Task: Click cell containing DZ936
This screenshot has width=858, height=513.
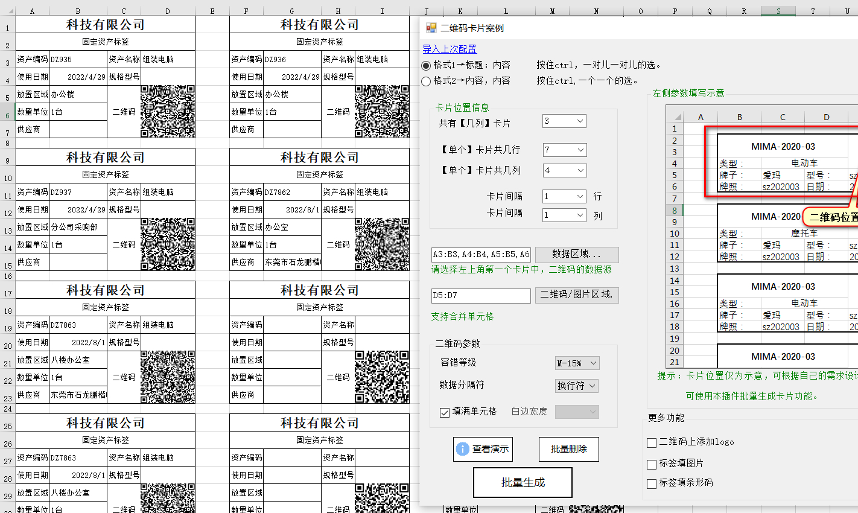Action: pos(292,59)
